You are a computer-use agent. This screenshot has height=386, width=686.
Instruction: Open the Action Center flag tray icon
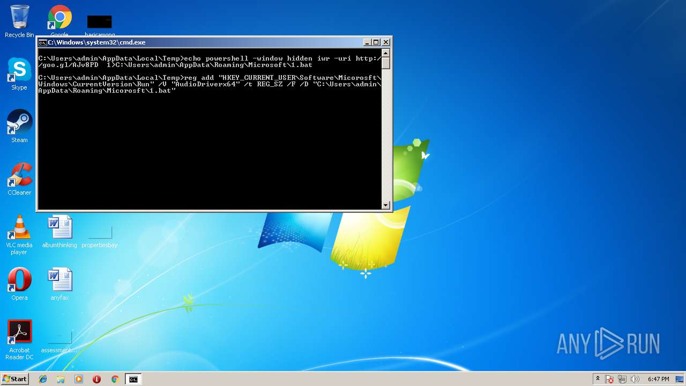[x=609, y=379]
